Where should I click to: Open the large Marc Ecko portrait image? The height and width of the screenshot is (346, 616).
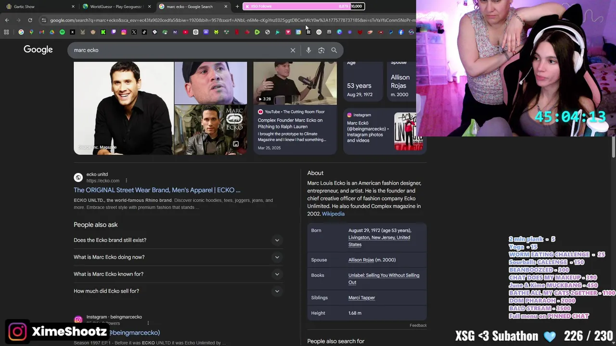click(124, 108)
